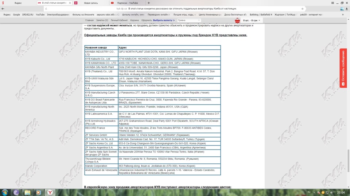Show more bookmarks with the chevron

[343, 15]
